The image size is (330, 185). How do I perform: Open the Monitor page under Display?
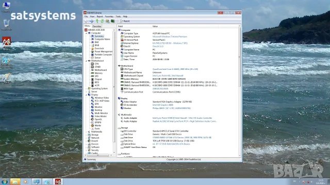(98, 107)
